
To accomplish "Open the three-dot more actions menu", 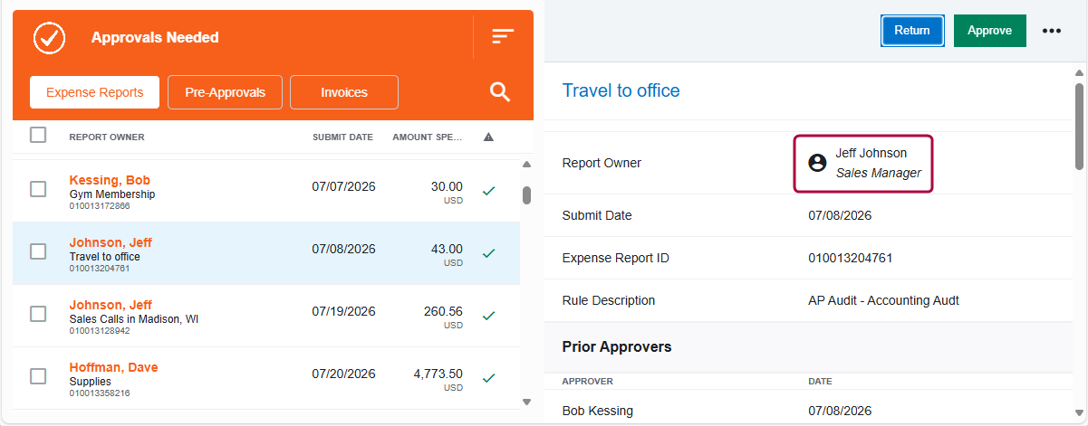I will pos(1051,31).
